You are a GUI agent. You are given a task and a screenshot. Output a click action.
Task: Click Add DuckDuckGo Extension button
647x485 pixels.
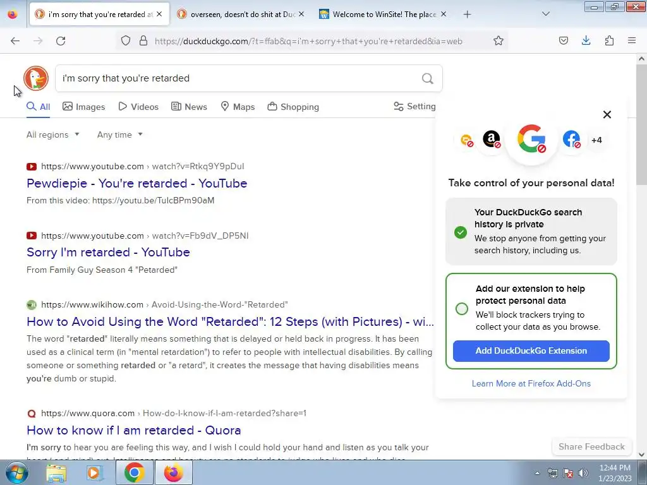click(x=531, y=351)
